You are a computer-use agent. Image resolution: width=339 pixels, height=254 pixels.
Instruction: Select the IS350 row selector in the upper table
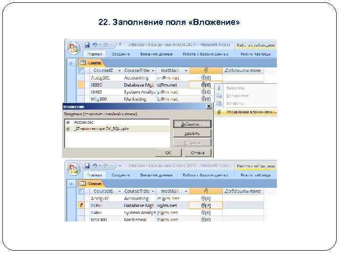tap(81, 85)
